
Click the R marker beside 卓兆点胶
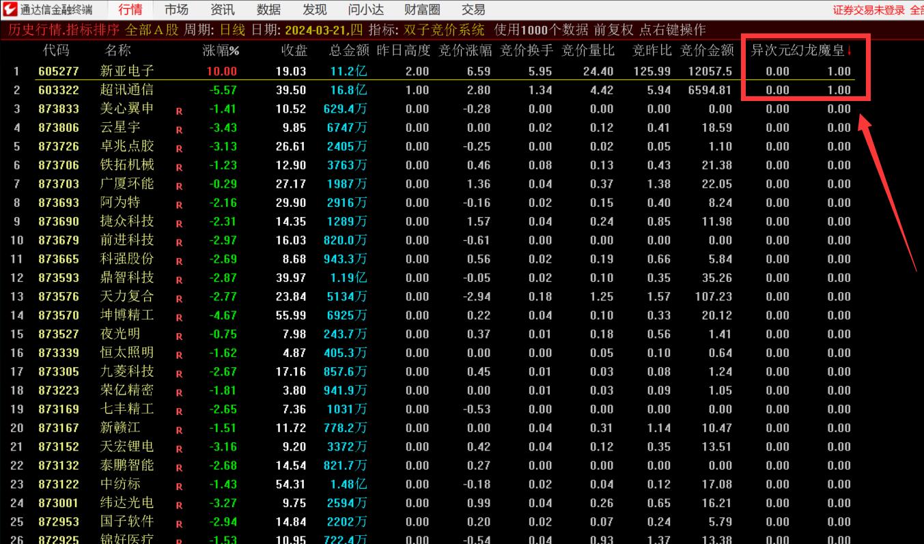179,148
